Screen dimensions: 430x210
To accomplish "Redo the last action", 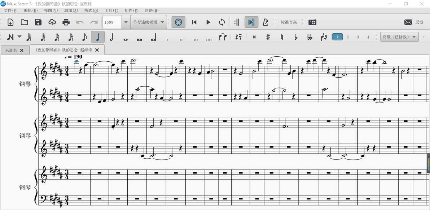I will pyautogui.click(x=94, y=22).
